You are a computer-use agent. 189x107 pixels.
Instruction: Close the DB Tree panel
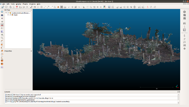click(x=31, y=10)
